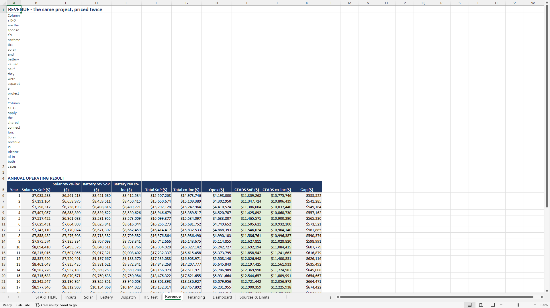Screen dimensions: 550x308
Task: Select Opex cell $4,198,000
Action: (217, 195)
